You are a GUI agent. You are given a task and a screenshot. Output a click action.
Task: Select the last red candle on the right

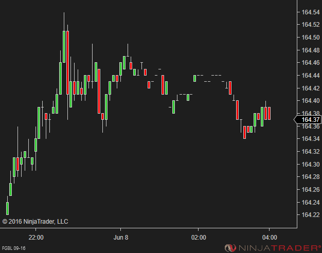(x=269, y=113)
